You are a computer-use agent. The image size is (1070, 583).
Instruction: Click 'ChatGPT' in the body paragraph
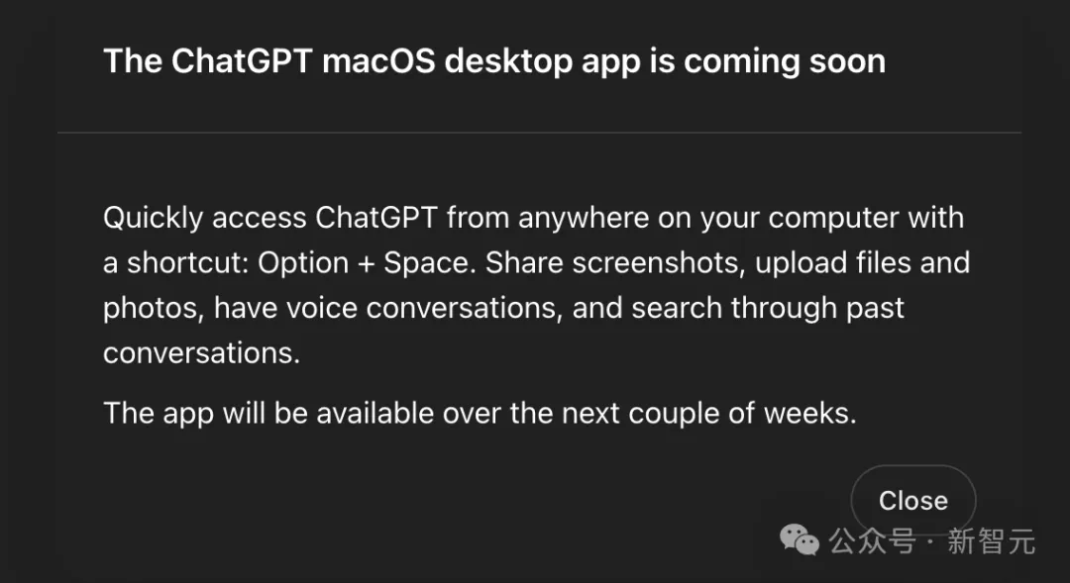pyautogui.click(x=376, y=218)
